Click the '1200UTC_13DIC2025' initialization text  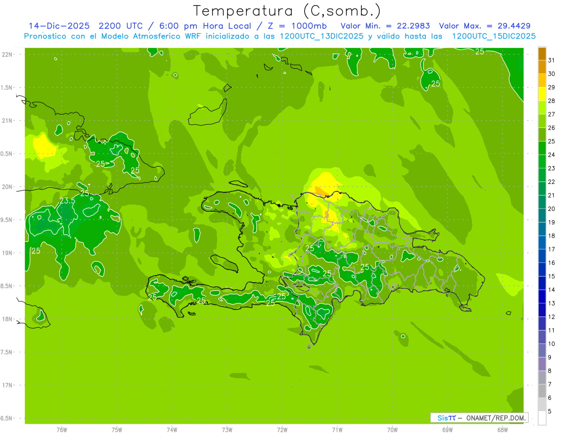point(321,36)
